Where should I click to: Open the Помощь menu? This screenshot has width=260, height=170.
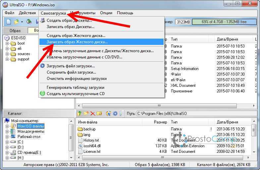click(125, 13)
